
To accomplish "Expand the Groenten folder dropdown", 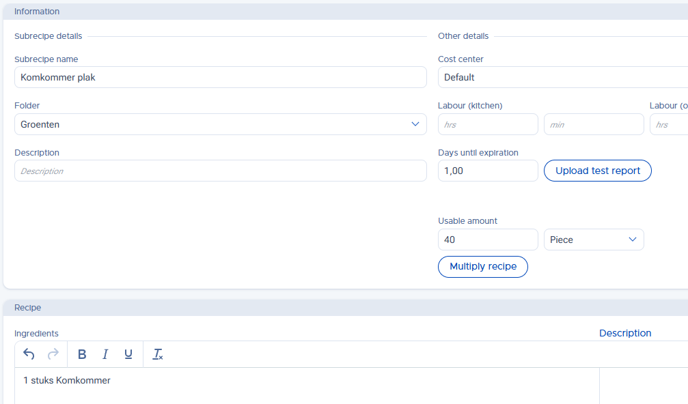I will 220,124.
